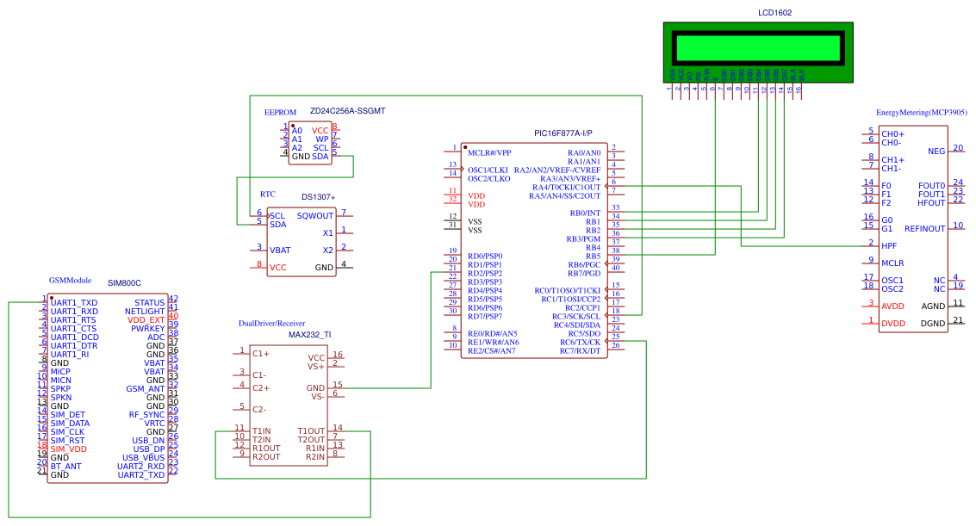Click the green LCD screen area
This screenshot has height=526, width=976.
pyautogui.click(x=758, y=47)
